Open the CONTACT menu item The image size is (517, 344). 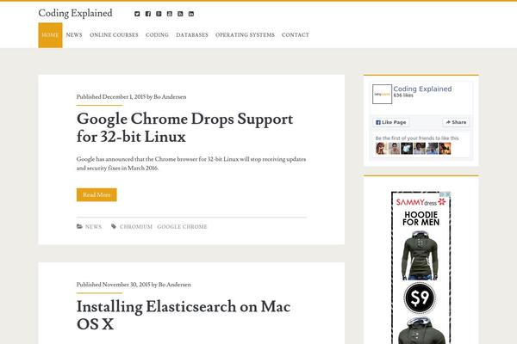[296, 35]
